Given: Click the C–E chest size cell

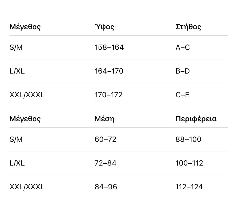Looking at the screenshot, I should pos(182,95).
